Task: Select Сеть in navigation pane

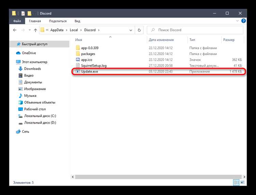Action: click(26, 131)
